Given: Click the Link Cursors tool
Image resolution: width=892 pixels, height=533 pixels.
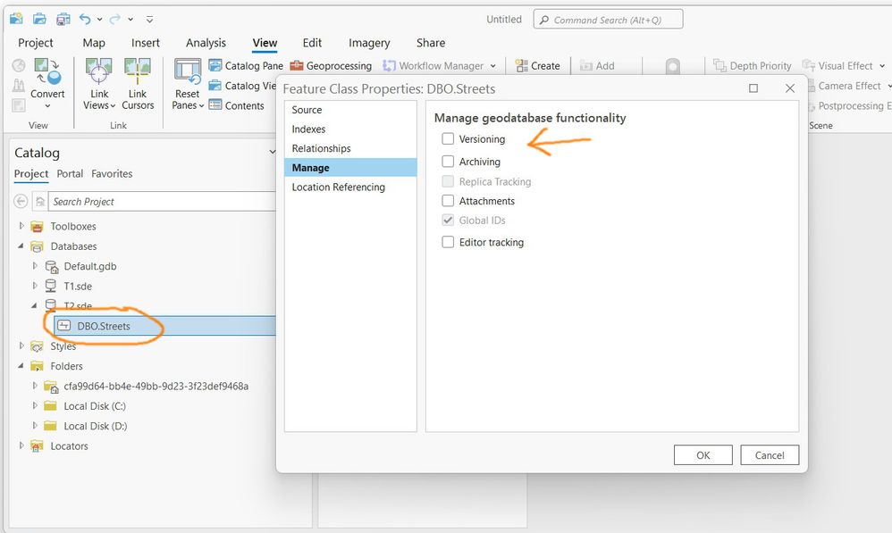Looking at the screenshot, I should click(138, 83).
